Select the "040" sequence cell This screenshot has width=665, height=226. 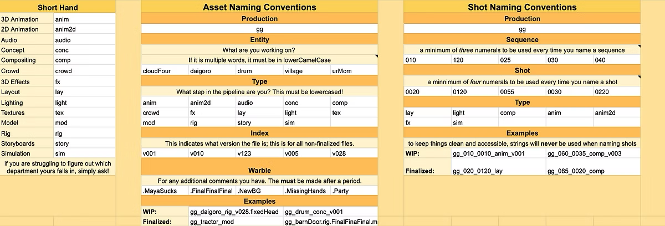pyautogui.click(x=617, y=60)
